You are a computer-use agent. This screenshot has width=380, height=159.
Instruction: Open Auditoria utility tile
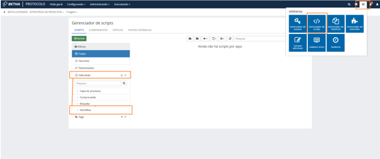click(x=336, y=42)
